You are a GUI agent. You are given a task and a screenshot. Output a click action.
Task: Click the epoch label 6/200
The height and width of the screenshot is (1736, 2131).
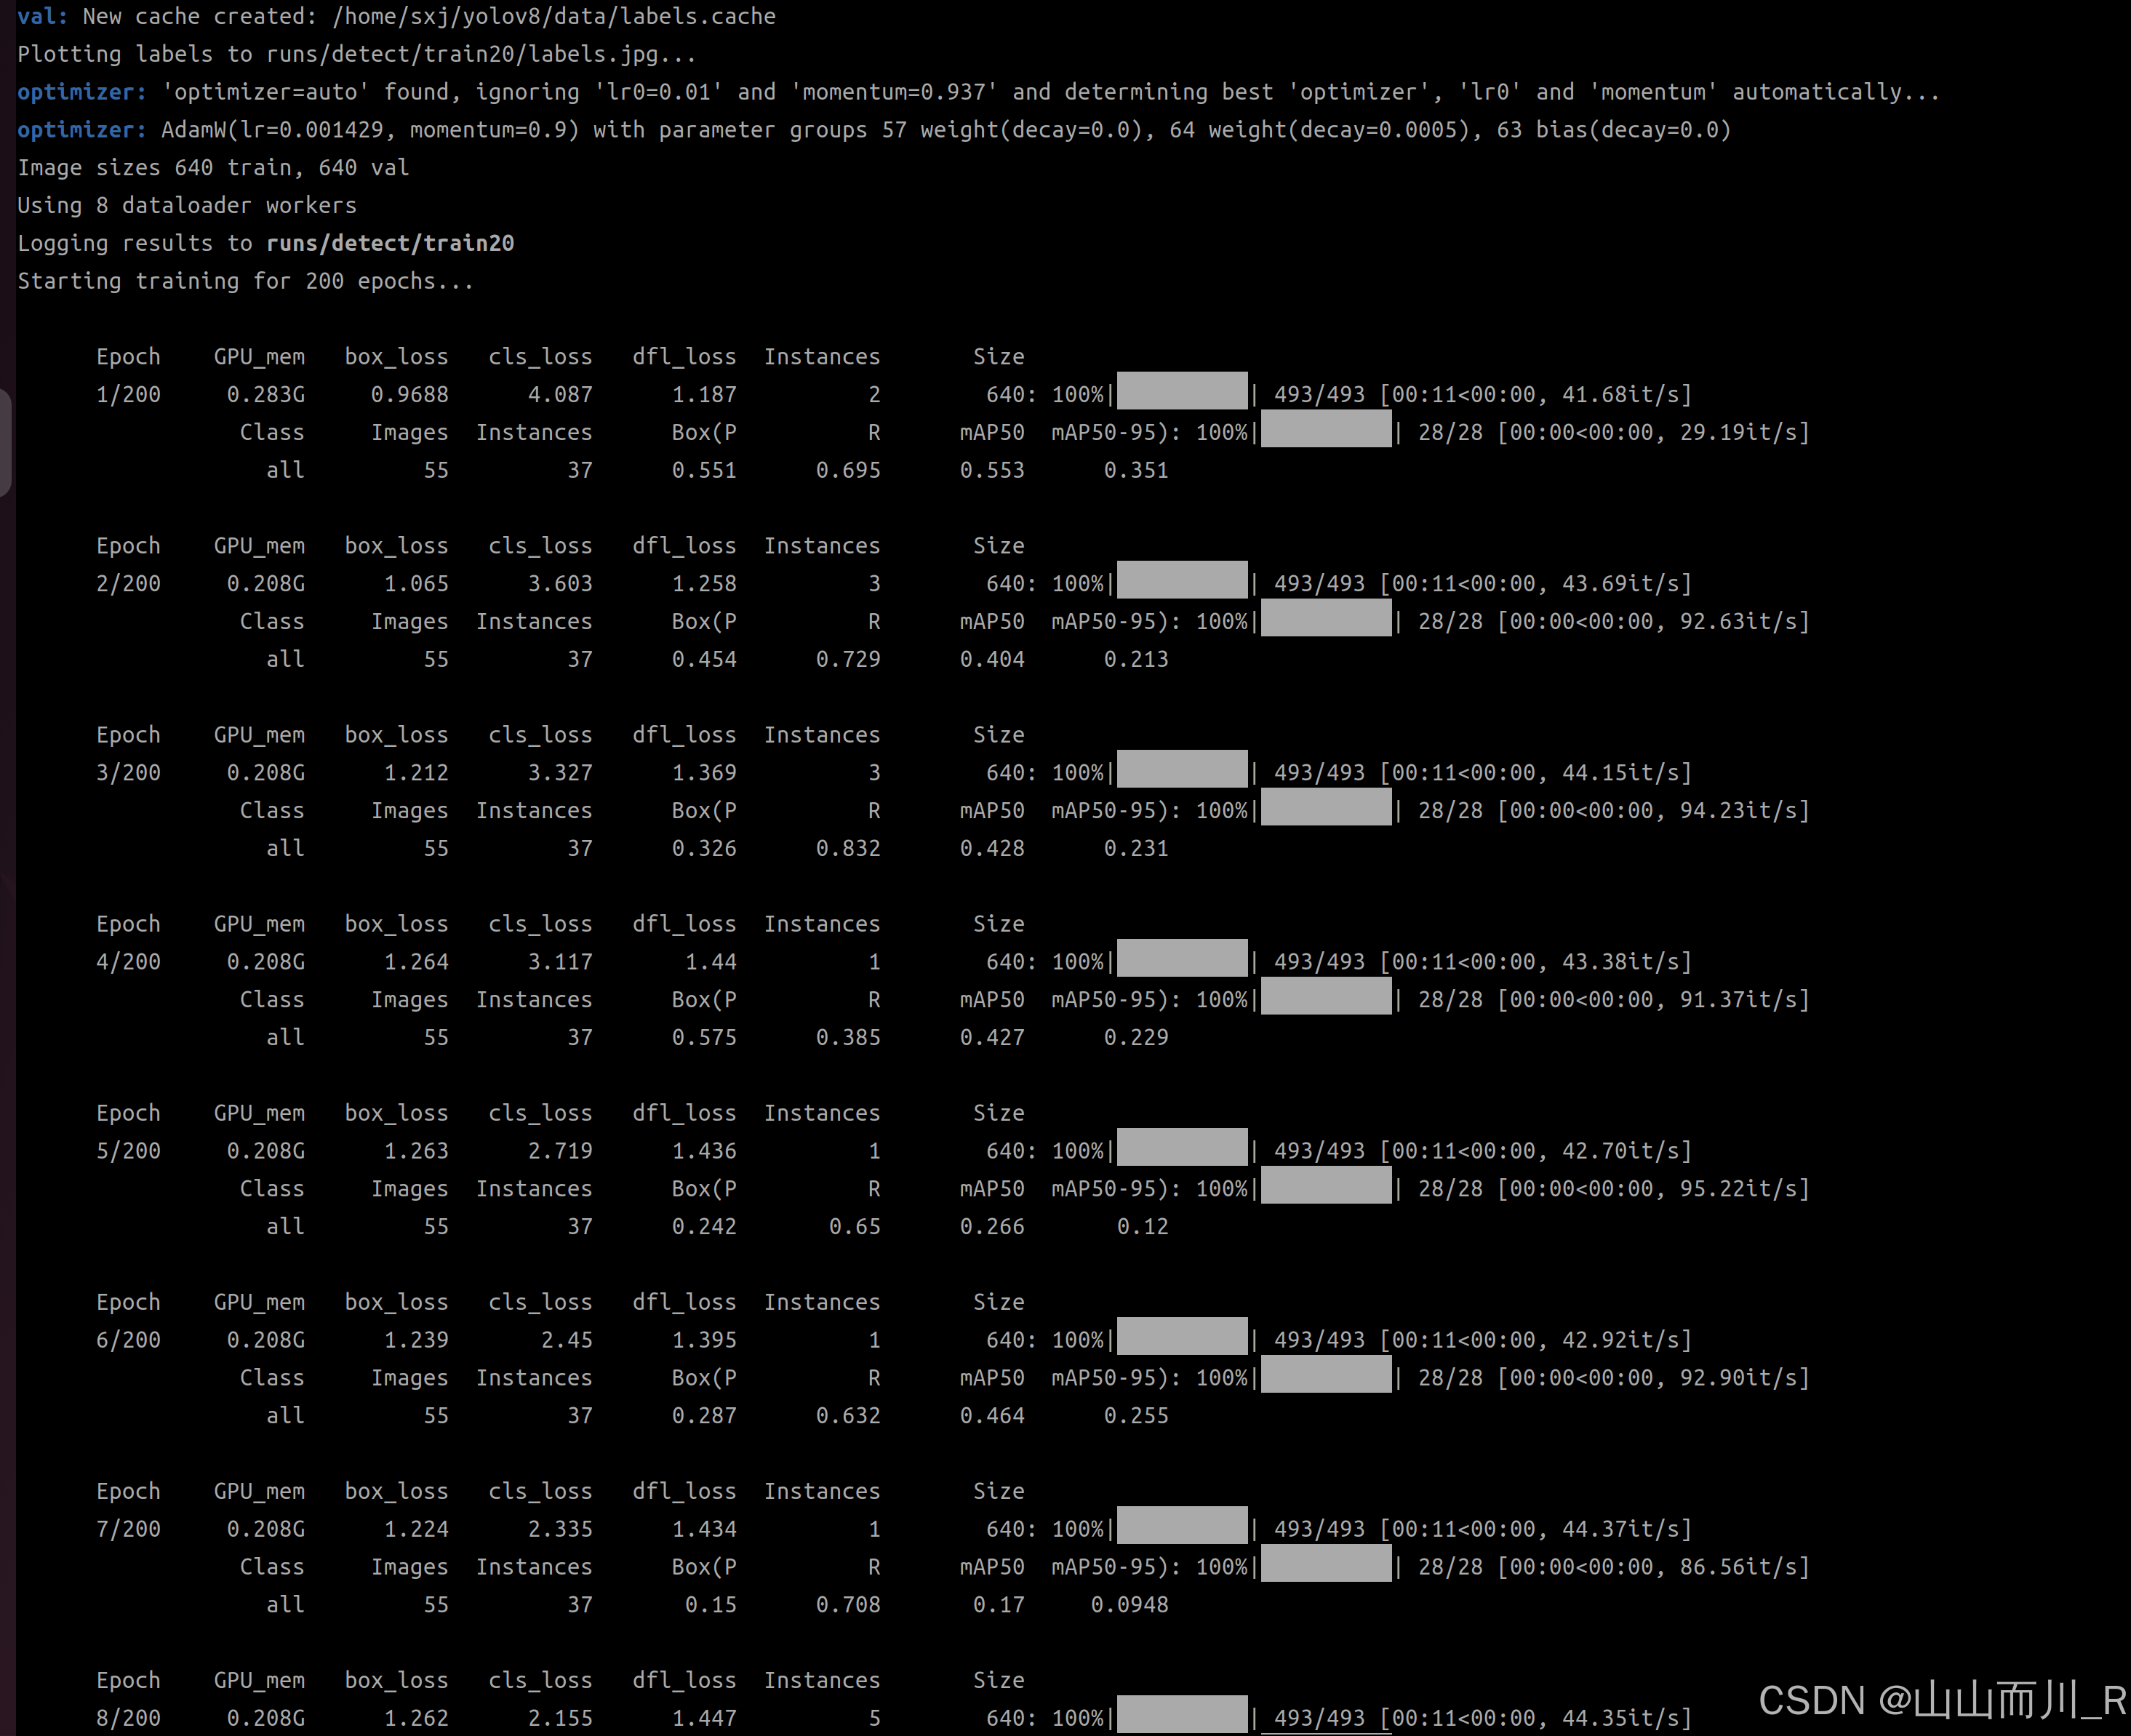pyautogui.click(x=128, y=1340)
